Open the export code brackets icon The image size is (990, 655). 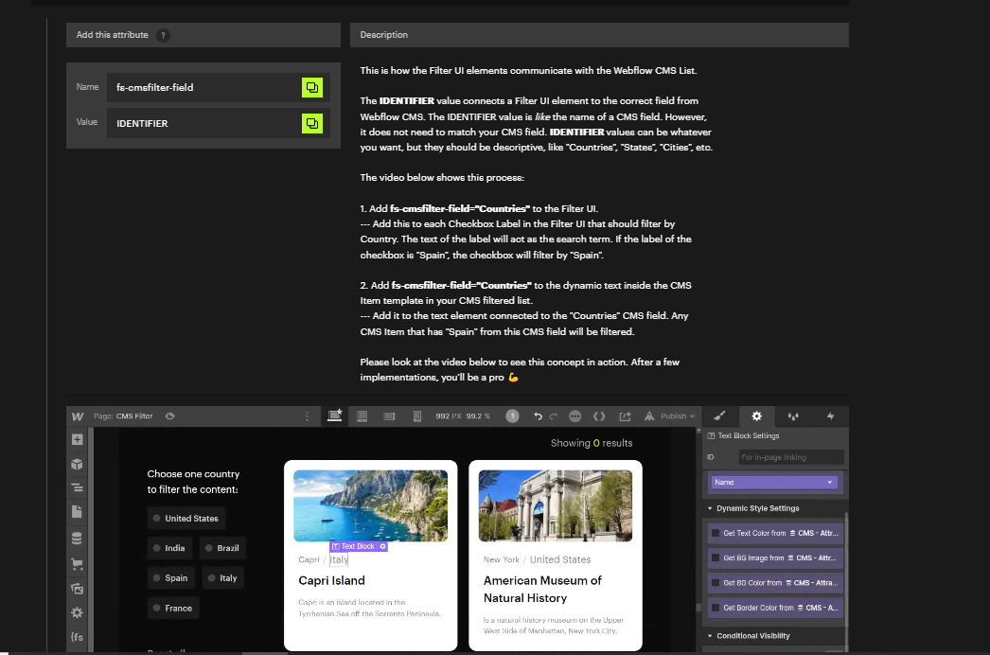[x=599, y=416]
